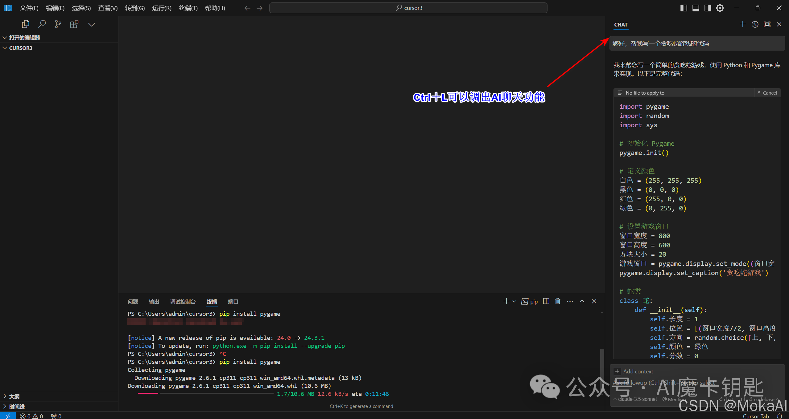Send with the chat button
This screenshot has width=789, height=419.
click(x=726, y=399)
